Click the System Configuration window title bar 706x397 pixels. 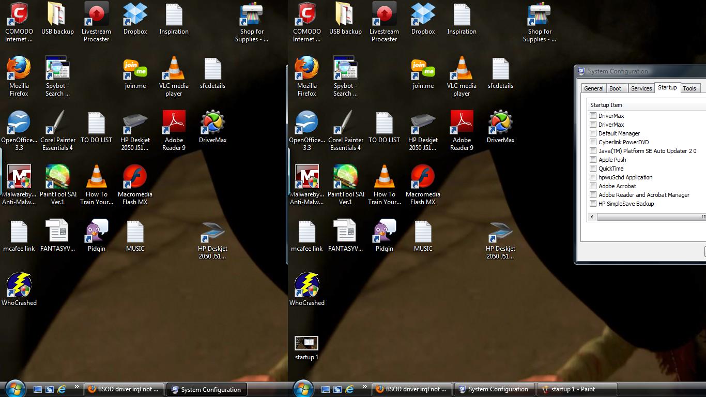coord(641,71)
